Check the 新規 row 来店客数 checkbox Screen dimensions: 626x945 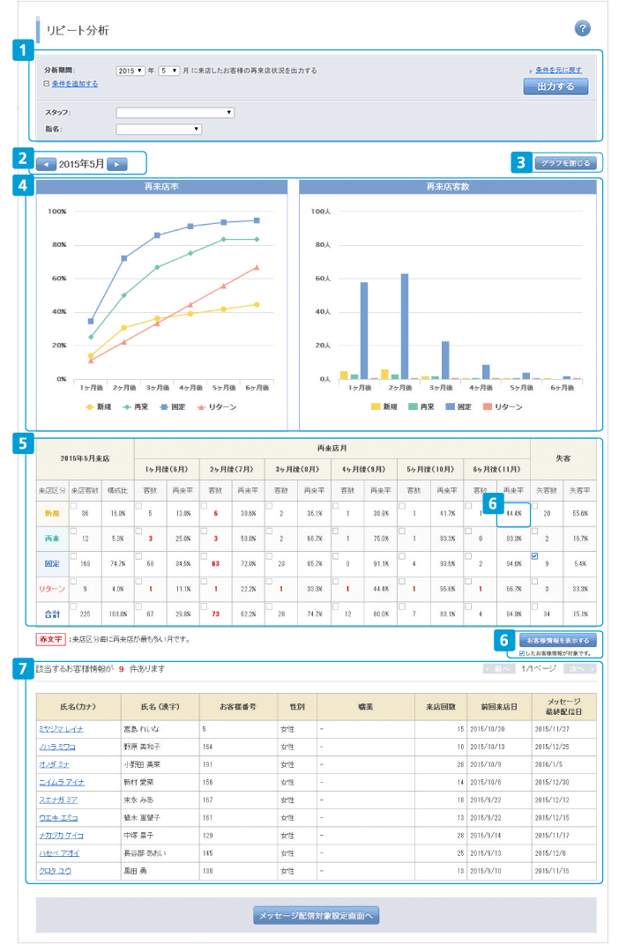[74, 505]
